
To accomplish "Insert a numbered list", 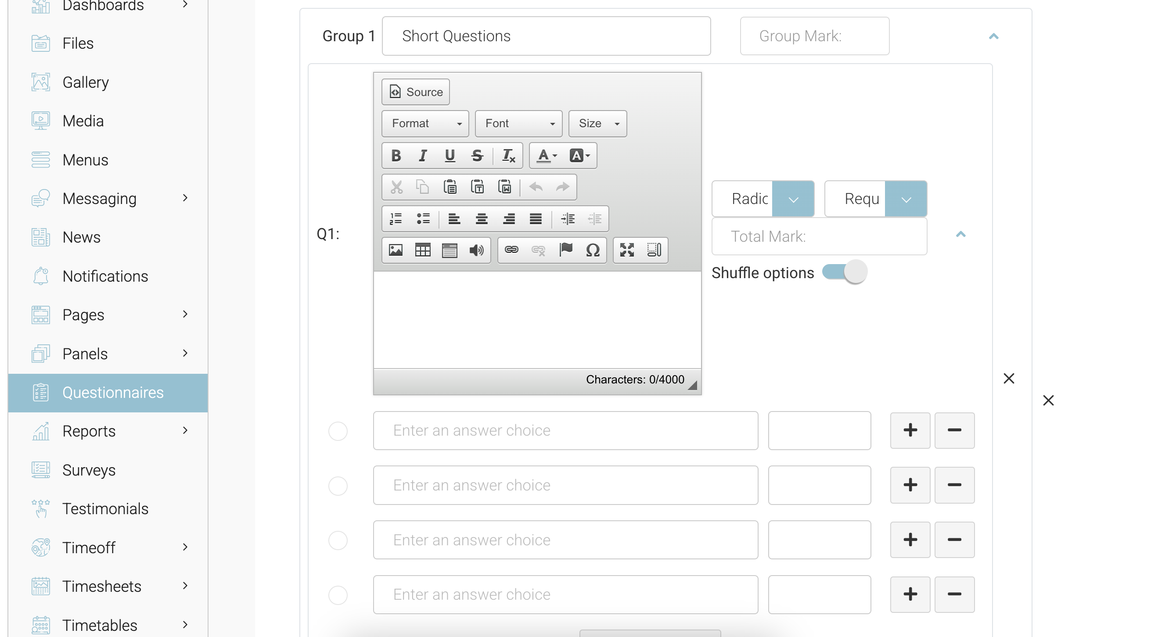I will tap(396, 219).
